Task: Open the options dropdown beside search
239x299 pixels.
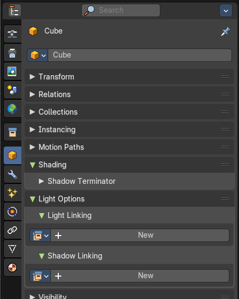Action: (x=226, y=11)
